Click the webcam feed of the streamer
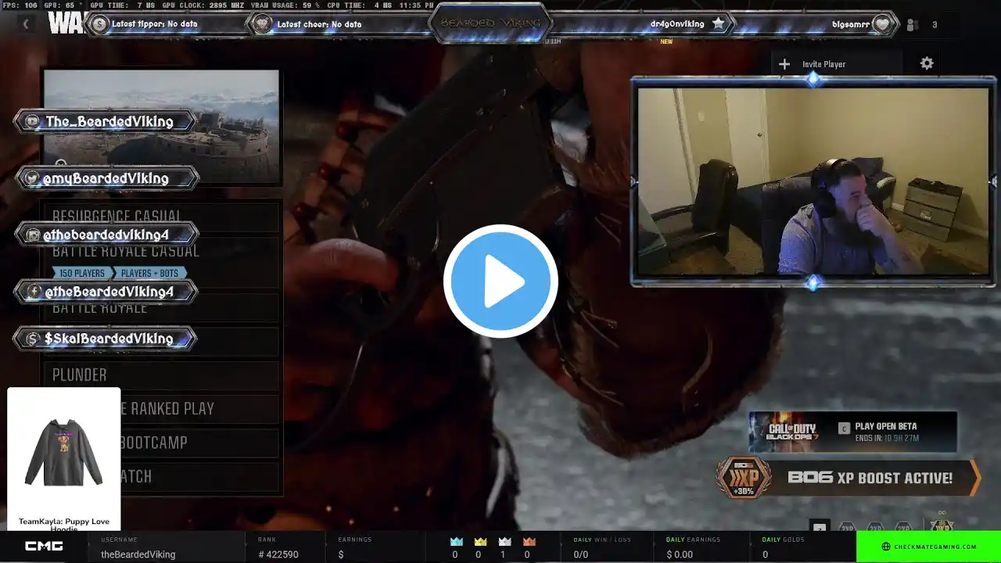This screenshot has width=1001, height=563. pos(813,181)
